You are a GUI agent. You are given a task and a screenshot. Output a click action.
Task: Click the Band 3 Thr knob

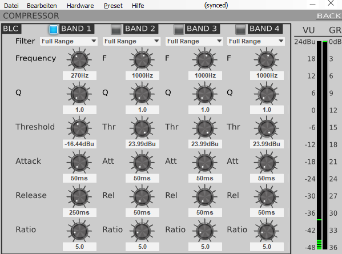tap(205, 128)
